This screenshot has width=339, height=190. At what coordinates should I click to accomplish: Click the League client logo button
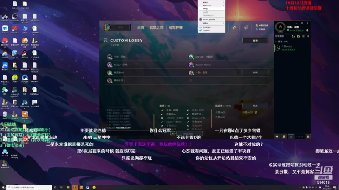pos(107,27)
